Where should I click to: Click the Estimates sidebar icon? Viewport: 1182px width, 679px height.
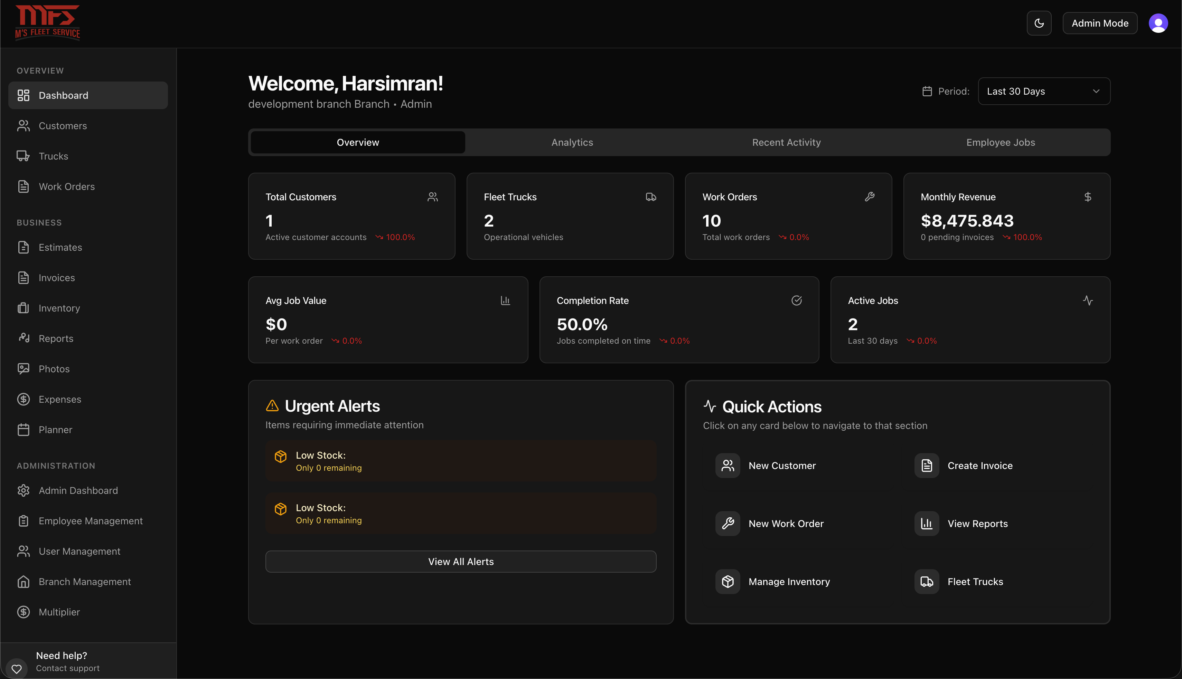[24, 247]
